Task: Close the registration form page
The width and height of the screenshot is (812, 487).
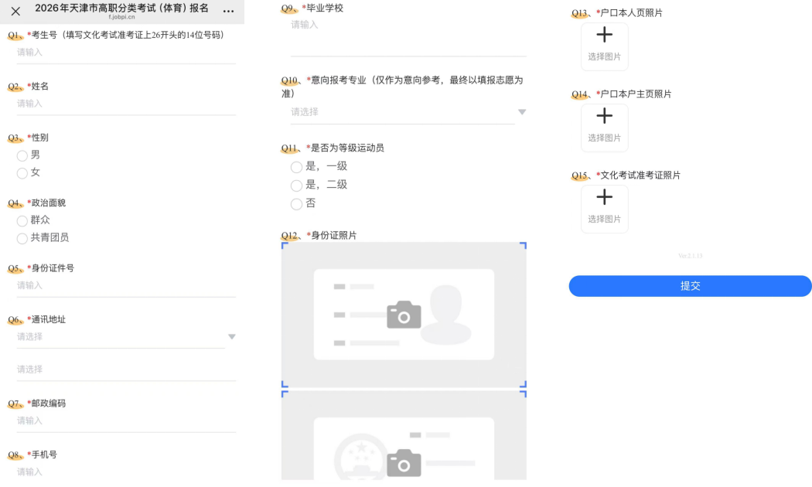Action: (x=15, y=12)
